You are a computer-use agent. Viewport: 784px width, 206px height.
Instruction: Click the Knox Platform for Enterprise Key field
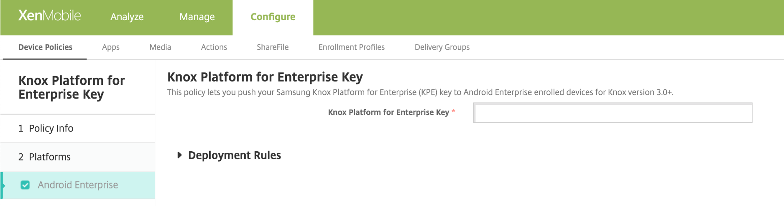(x=613, y=113)
